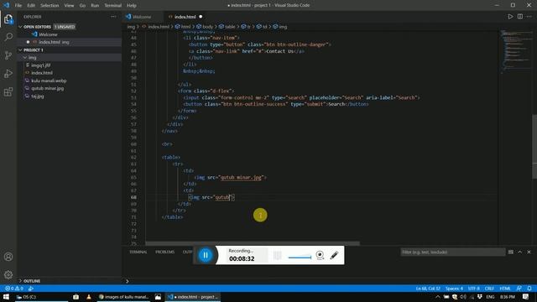
Task: Select index.html in Open Editors list
Action: 70,42
